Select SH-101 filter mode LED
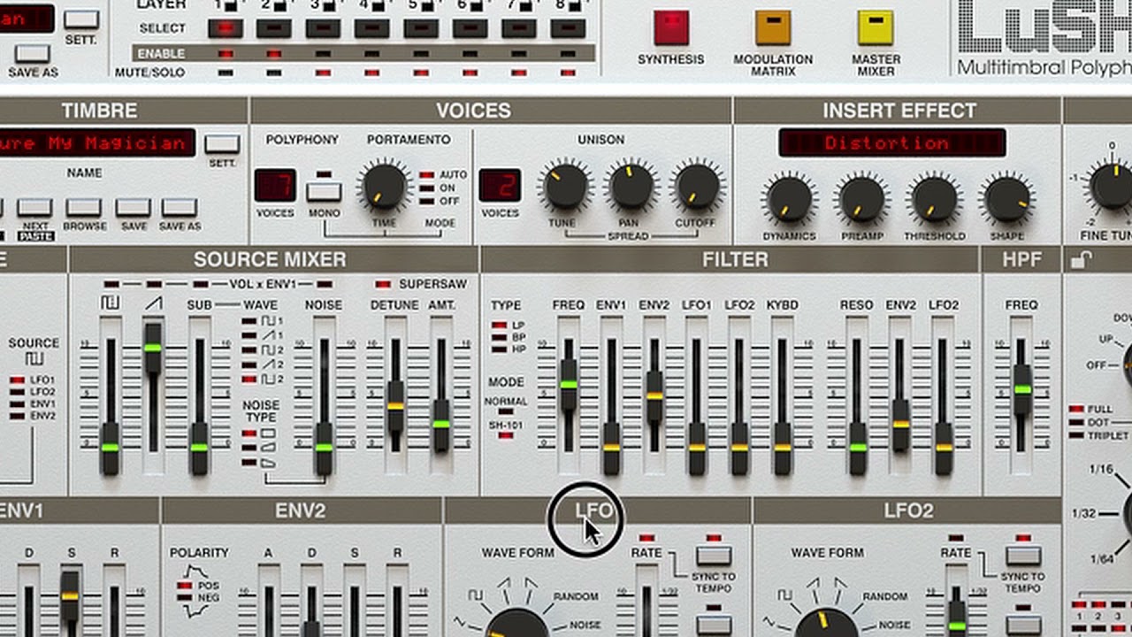The image size is (1132, 637). (506, 435)
